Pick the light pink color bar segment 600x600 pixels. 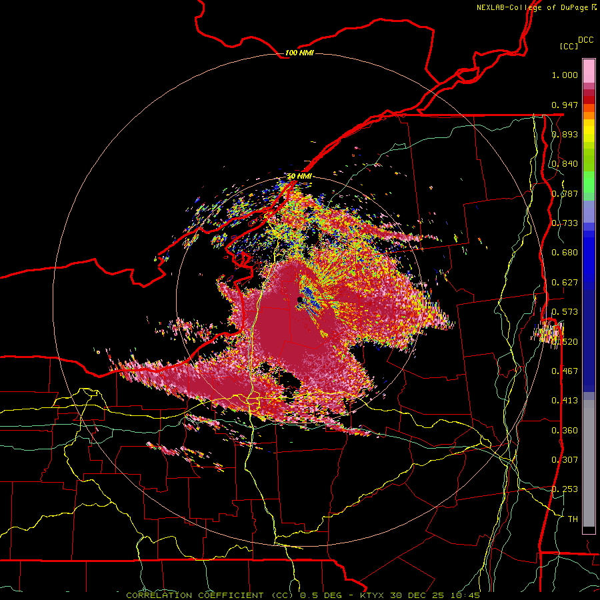[589, 71]
